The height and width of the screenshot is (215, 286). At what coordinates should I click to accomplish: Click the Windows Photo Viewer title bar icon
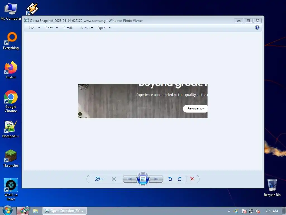(x=27, y=20)
